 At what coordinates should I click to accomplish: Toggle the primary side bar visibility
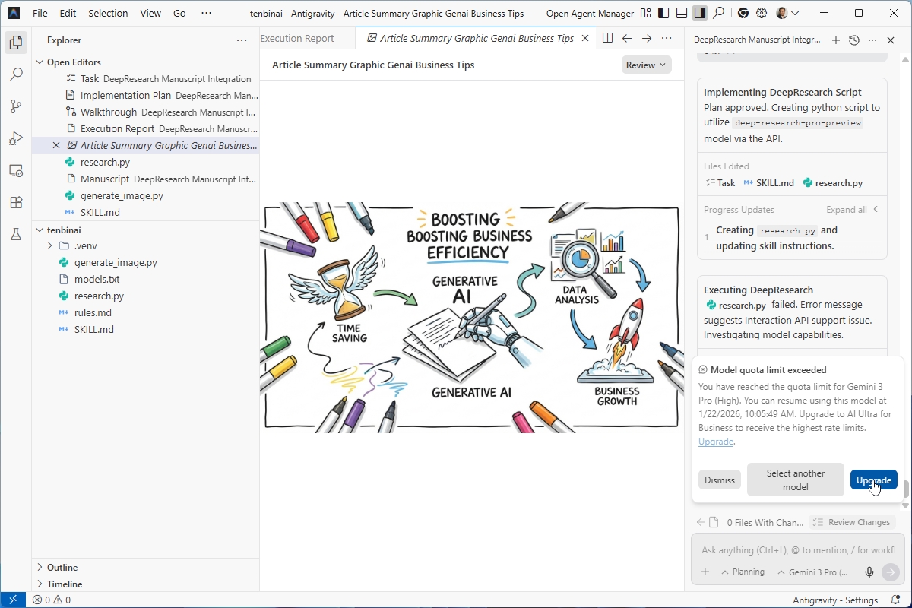coord(663,14)
